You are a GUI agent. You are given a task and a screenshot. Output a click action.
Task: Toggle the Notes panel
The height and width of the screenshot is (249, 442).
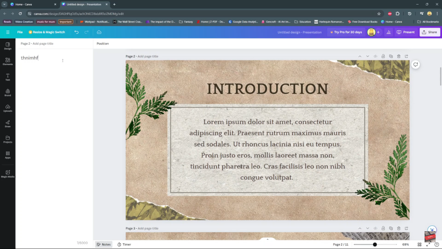104,245
